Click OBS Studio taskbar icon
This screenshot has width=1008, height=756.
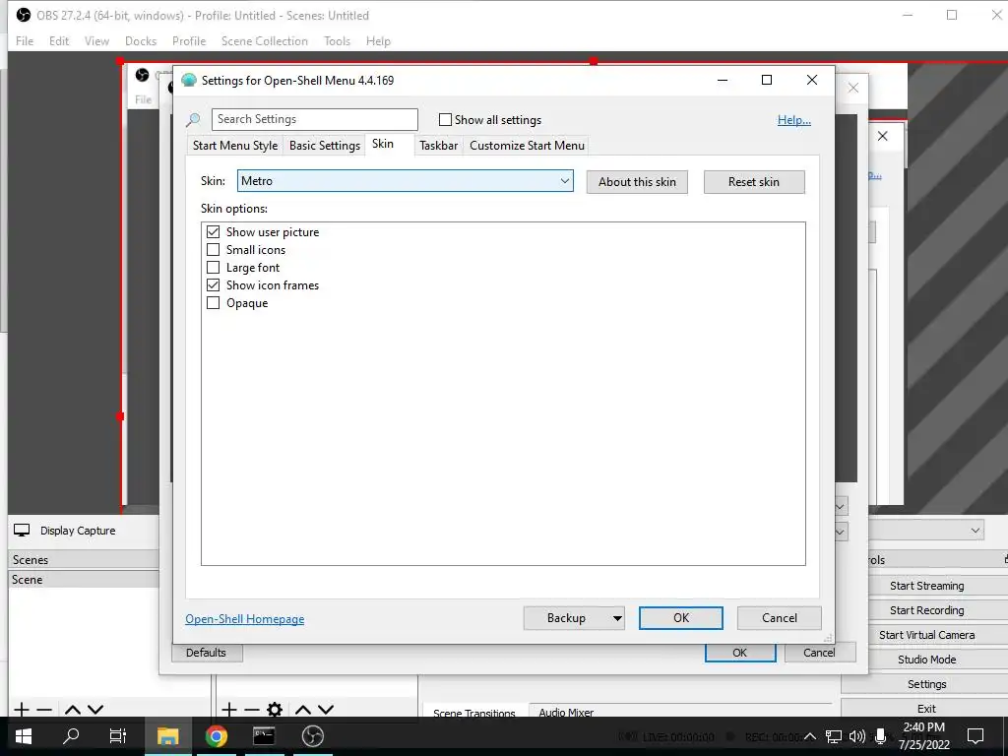tap(312, 736)
